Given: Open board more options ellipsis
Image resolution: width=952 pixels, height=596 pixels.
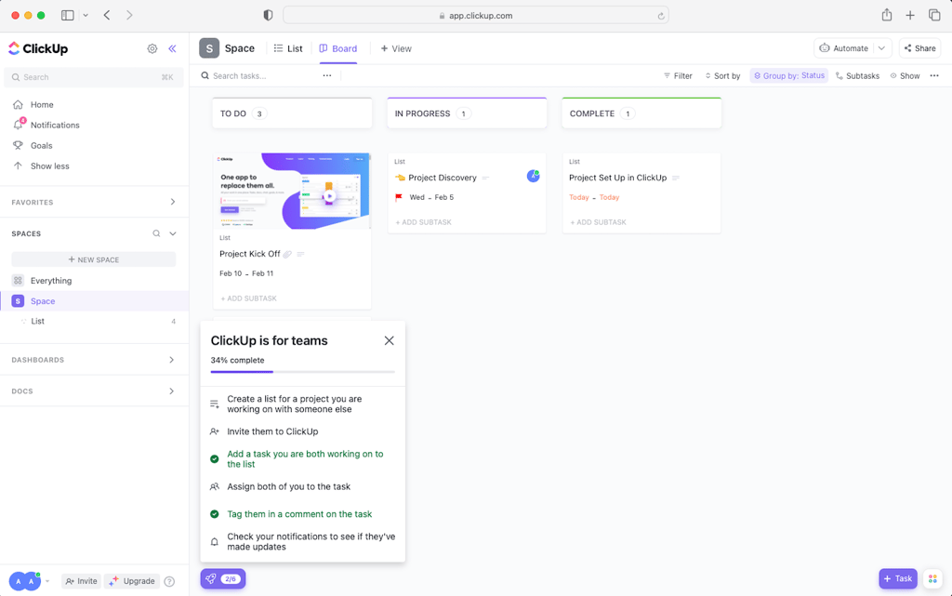Looking at the screenshot, I should (x=934, y=76).
